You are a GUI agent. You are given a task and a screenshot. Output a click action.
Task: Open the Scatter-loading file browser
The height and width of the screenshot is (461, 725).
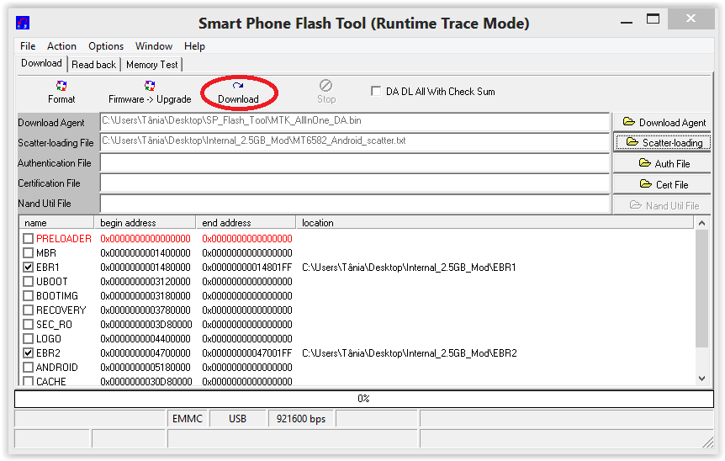tap(662, 143)
